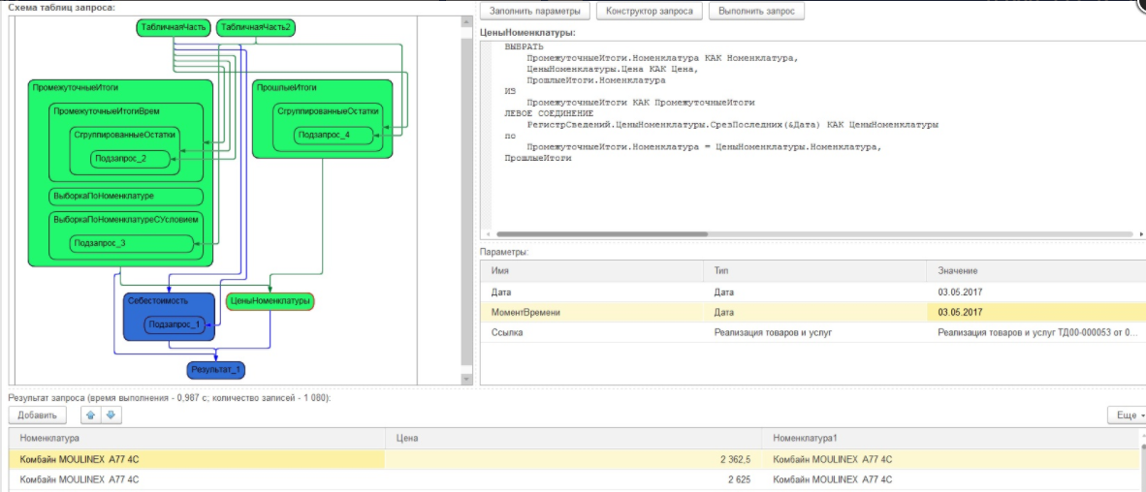Image resolution: width=1146 pixels, height=492 pixels.
Task: Click scroll-down arrow of schema diagram panel
Action: (466, 379)
